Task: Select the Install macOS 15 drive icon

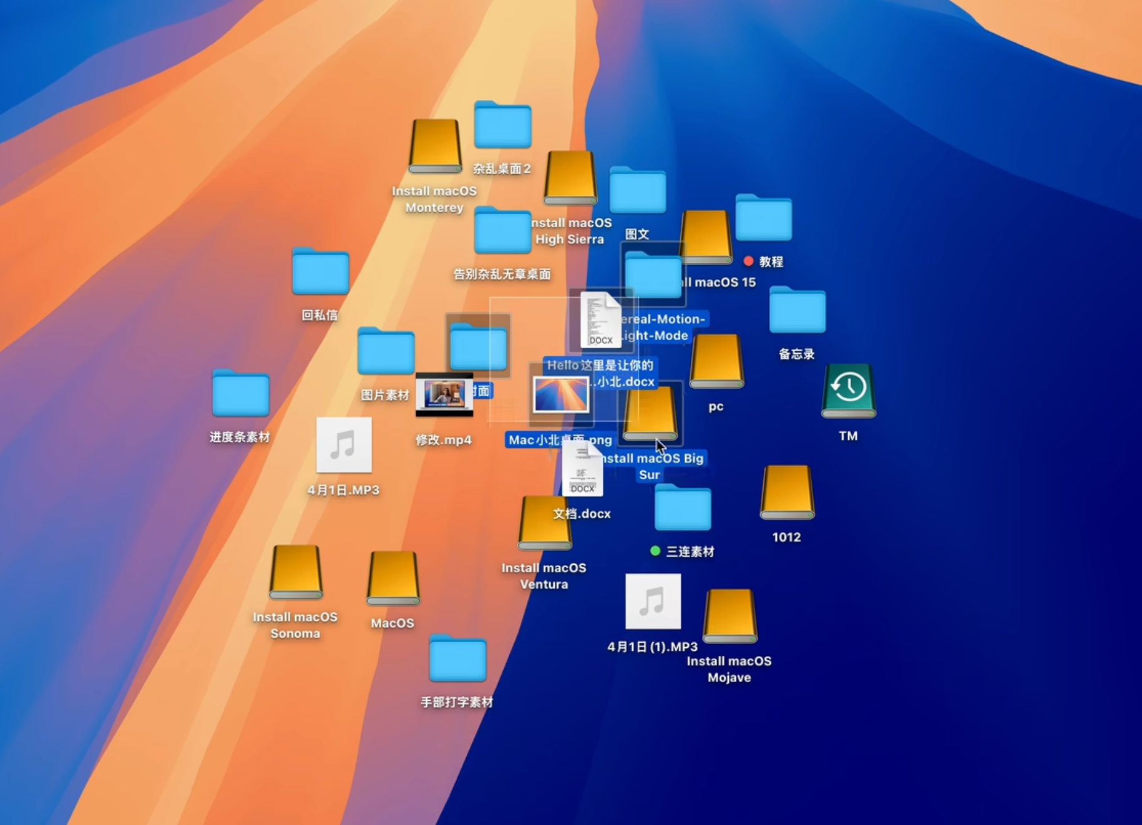Action: point(706,237)
